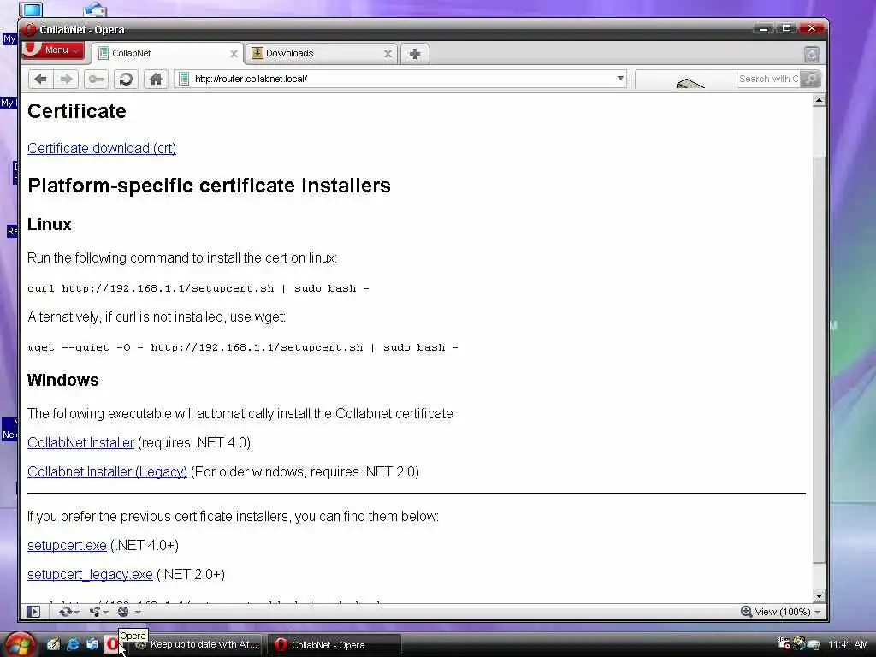
Task: Click the network tray icon
Action: tap(814, 645)
